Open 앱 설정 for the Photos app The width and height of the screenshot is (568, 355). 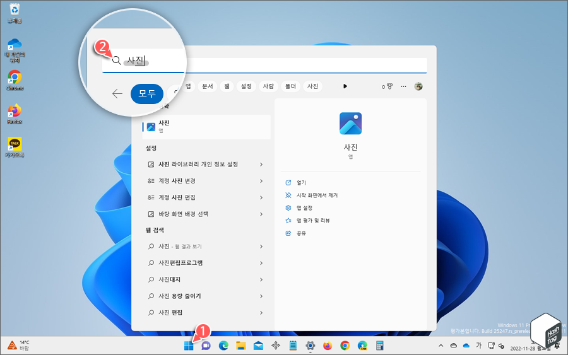299,208
